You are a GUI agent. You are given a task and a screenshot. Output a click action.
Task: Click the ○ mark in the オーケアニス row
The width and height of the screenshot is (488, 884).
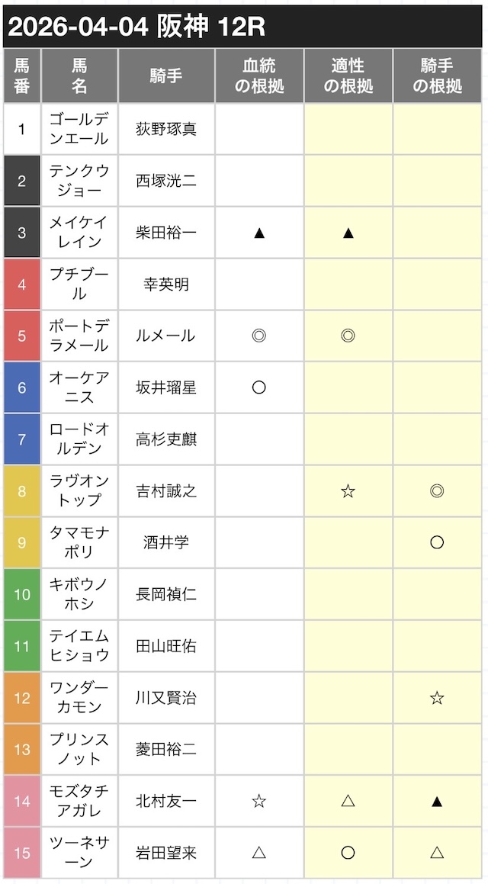click(x=258, y=387)
